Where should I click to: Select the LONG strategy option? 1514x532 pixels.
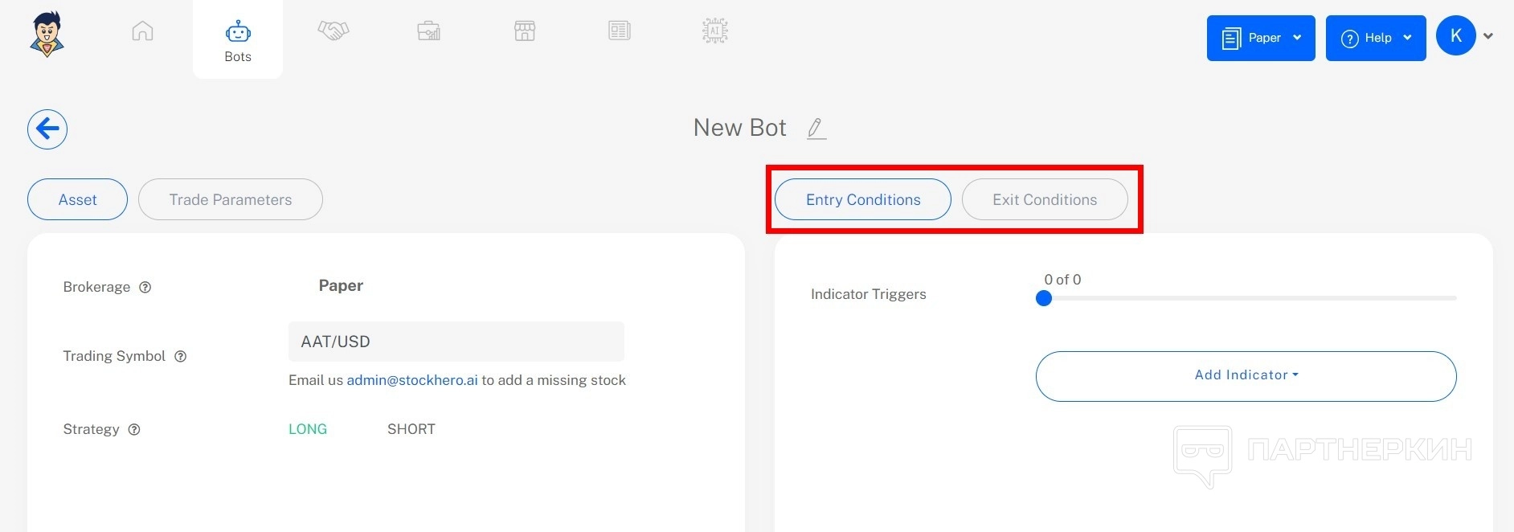pyautogui.click(x=308, y=429)
